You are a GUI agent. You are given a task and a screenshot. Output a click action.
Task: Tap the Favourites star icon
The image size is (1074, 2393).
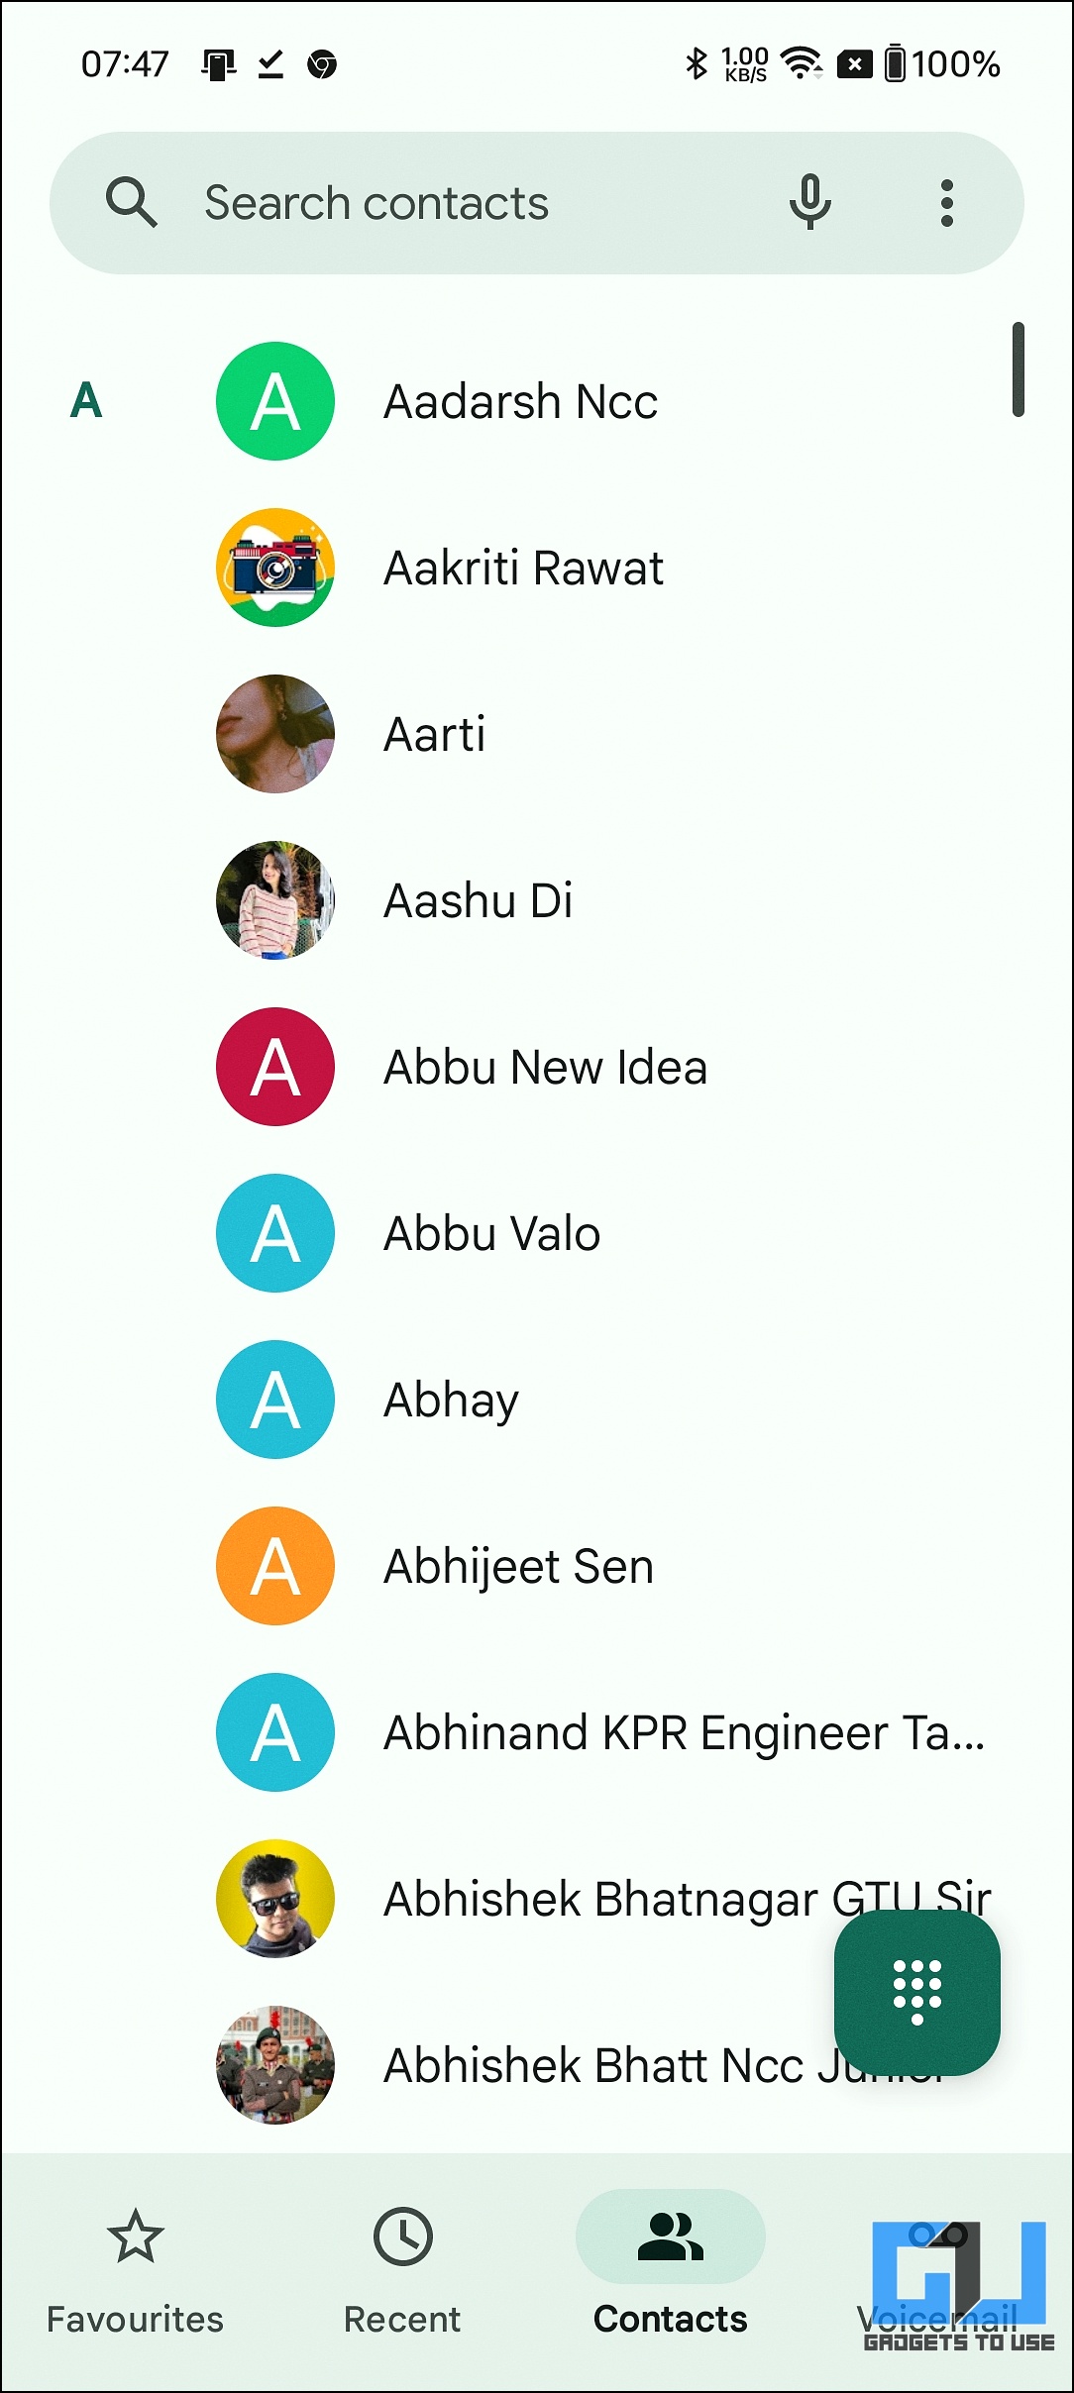coord(136,2237)
